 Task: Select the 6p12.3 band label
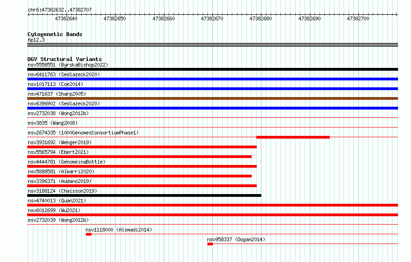pos(36,40)
